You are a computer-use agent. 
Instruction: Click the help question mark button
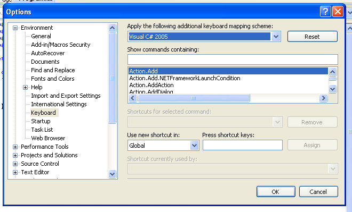pos(325,11)
